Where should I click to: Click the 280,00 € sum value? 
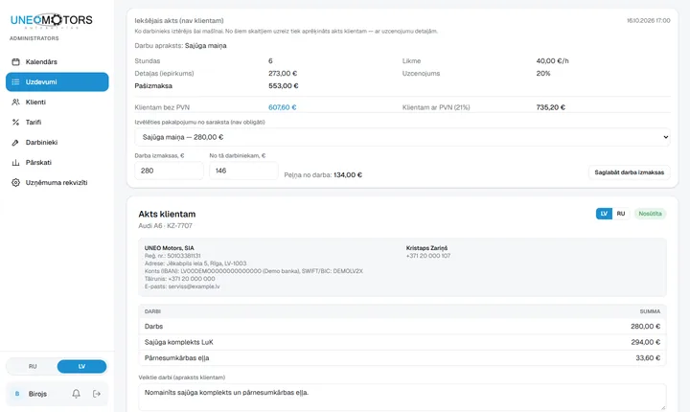(x=645, y=327)
